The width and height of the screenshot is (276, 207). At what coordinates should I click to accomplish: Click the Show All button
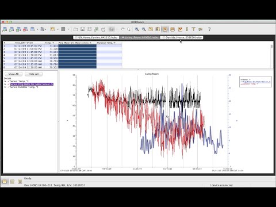point(13,74)
